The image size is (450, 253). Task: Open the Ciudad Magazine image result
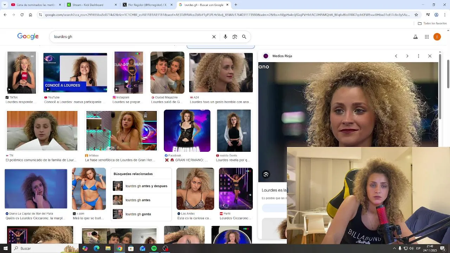167,73
